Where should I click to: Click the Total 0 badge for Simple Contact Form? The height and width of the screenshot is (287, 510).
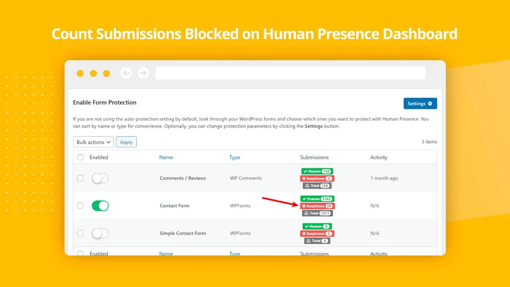pyautogui.click(x=317, y=241)
